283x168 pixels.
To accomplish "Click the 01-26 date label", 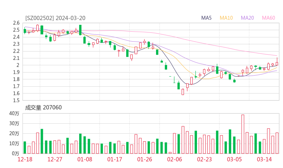I will pos(145,159).
